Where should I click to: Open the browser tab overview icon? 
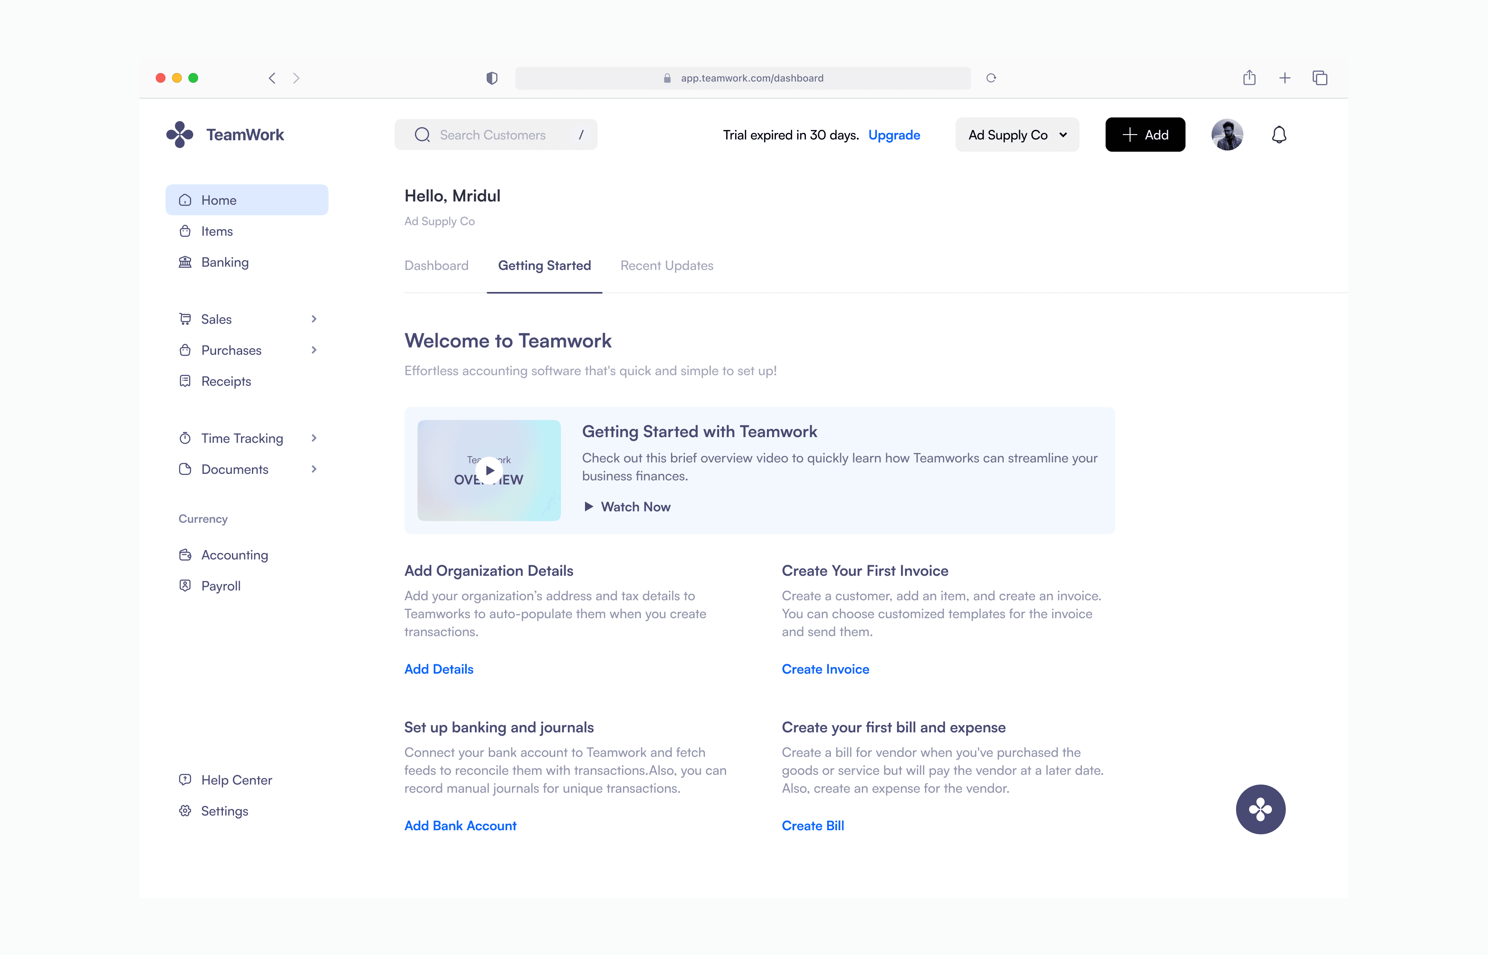click(x=1319, y=78)
